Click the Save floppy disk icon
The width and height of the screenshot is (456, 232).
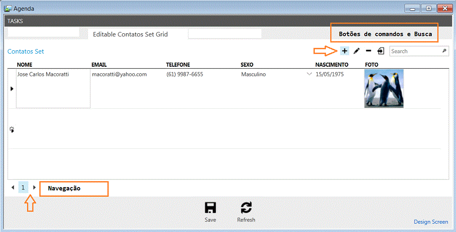210,208
